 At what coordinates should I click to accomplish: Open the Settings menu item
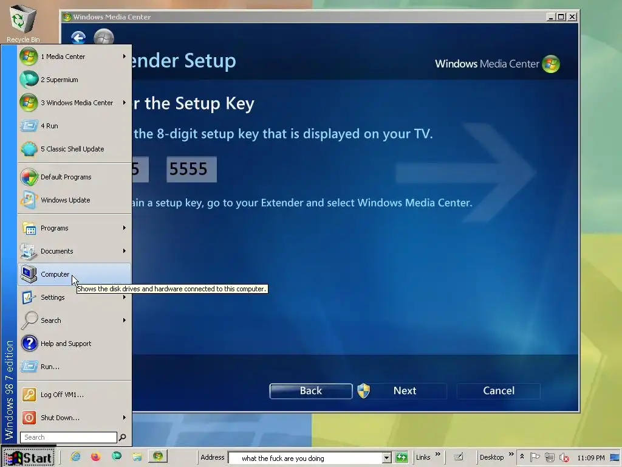(74, 297)
